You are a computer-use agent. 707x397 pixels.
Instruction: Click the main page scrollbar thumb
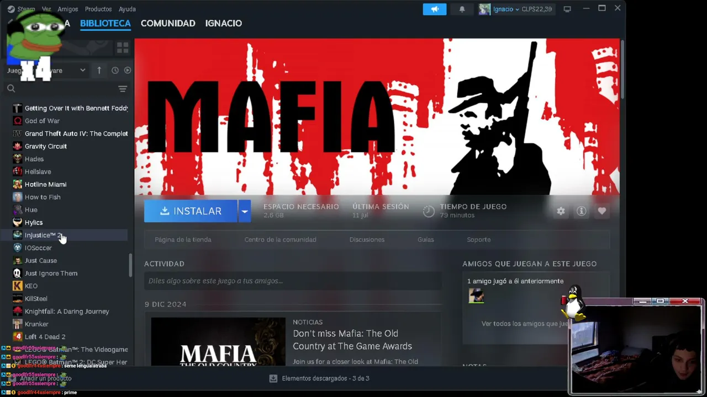[x=622, y=69]
